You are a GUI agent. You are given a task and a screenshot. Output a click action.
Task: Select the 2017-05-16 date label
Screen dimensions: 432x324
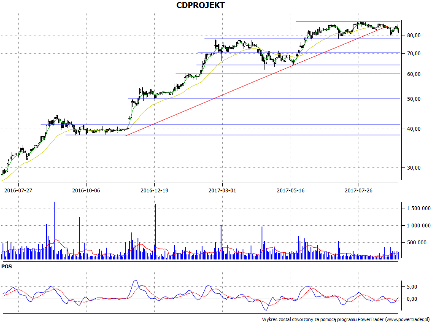click(291, 190)
